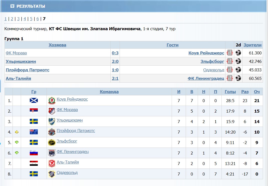268x186 pixels.
Task: Click the 2D soccer ball for Ульришехамн match
Action: point(238,61)
